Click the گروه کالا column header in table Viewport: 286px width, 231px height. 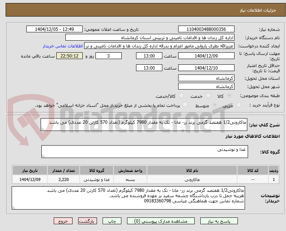point(97,170)
